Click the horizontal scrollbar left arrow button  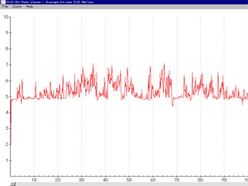13,184
